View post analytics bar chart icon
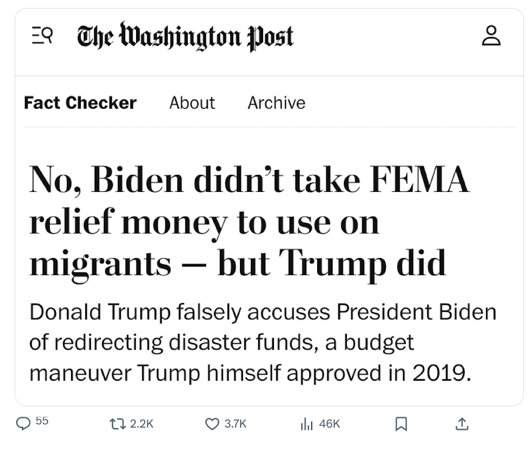 (x=307, y=424)
